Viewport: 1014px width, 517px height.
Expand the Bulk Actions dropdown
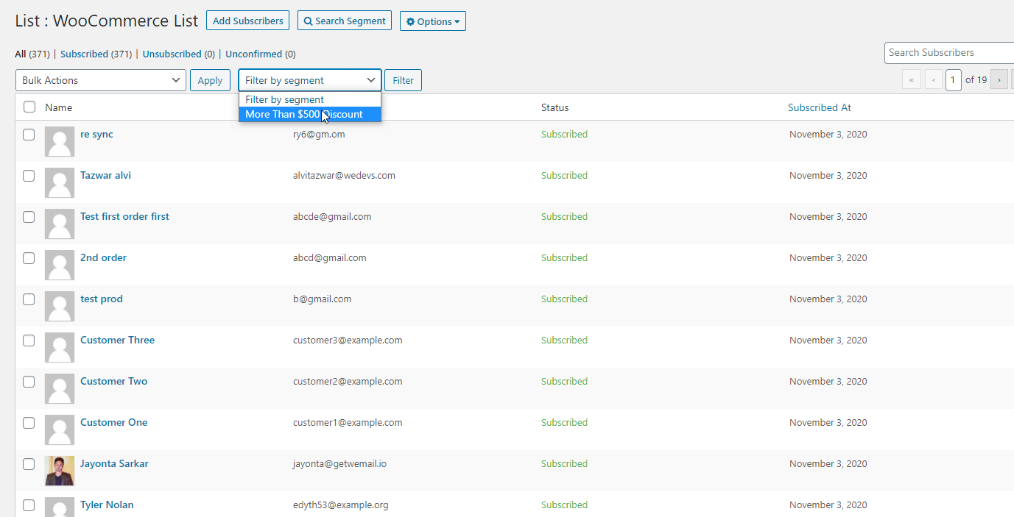pyautogui.click(x=100, y=80)
